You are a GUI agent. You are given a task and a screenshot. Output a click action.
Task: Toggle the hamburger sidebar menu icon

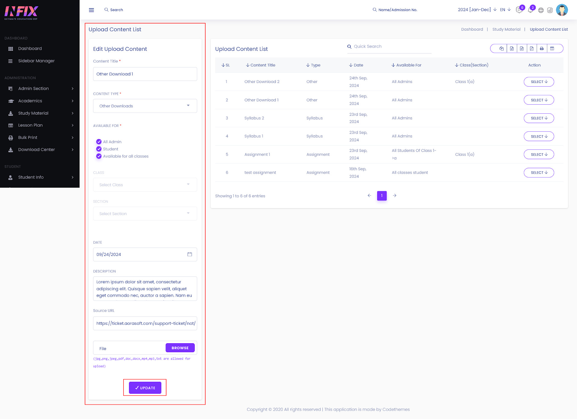pos(91,10)
